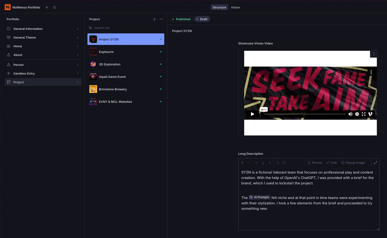Click inside the Long Description text area
This screenshot has height=238, width=387.
tap(309, 198)
